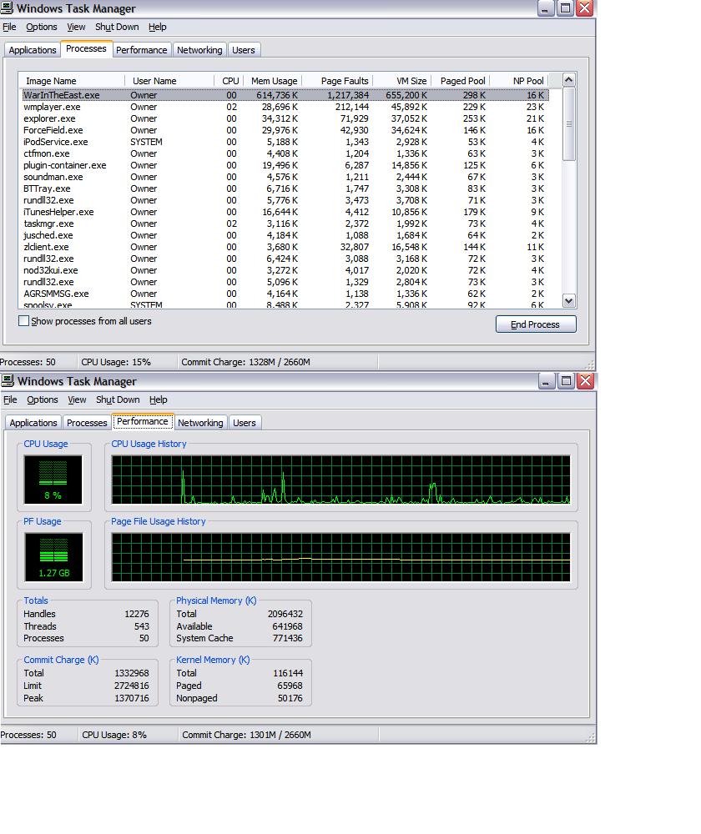This screenshot has height=834, width=701.
Task: Switch to Users tab in upper window
Action: [x=243, y=50]
